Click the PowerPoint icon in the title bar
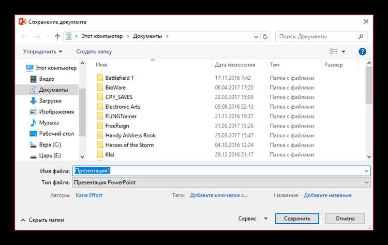The width and height of the screenshot is (388, 245). [x=22, y=22]
